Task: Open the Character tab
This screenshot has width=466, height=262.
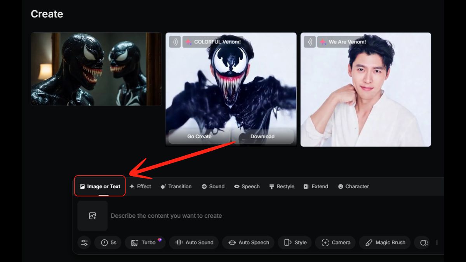Action: point(353,186)
